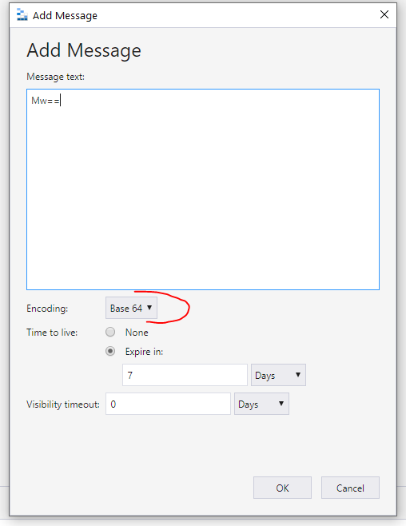The width and height of the screenshot is (406, 526).
Task: Click the Encoding: label
Action: (x=47, y=309)
